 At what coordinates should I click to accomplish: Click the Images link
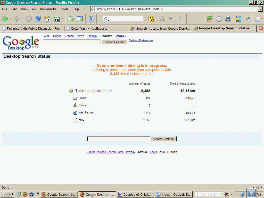pos(57,36)
